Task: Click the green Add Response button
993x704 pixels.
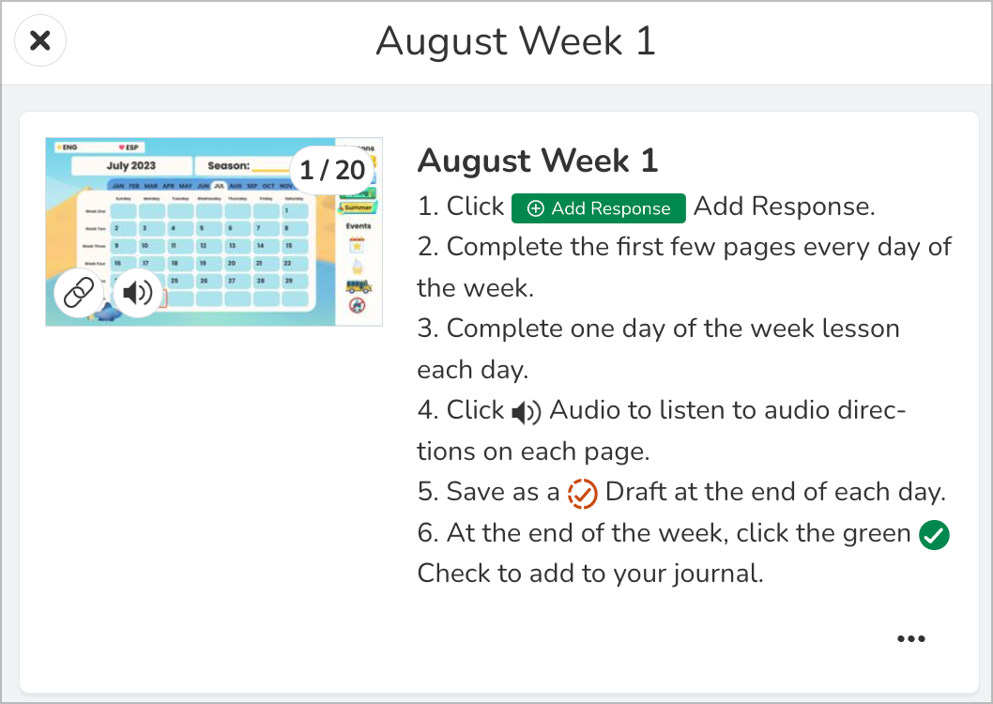Action: (x=598, y=207)
